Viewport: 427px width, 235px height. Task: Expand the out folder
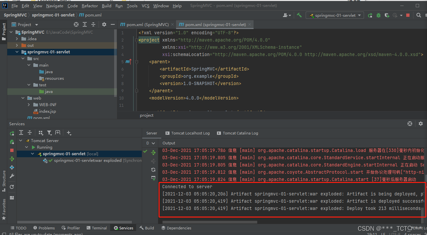pos(17,45)
